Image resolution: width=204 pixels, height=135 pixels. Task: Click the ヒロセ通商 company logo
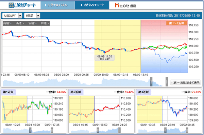[125, 5]
